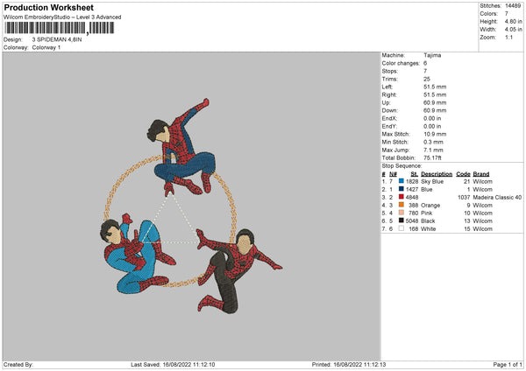Click the 'Pink' description text
Screen dimensions: 526x371
(x=427, y=213)
